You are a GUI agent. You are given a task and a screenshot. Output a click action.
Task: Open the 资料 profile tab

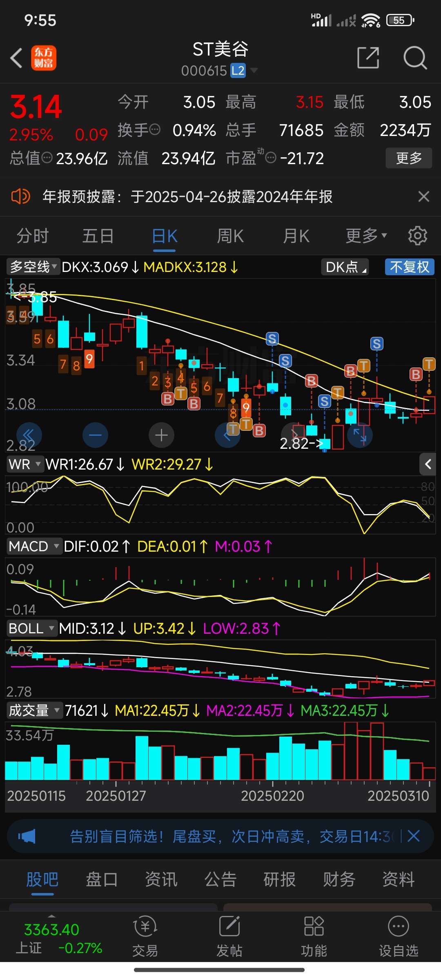pyautogui.click(x=399, y=879)
